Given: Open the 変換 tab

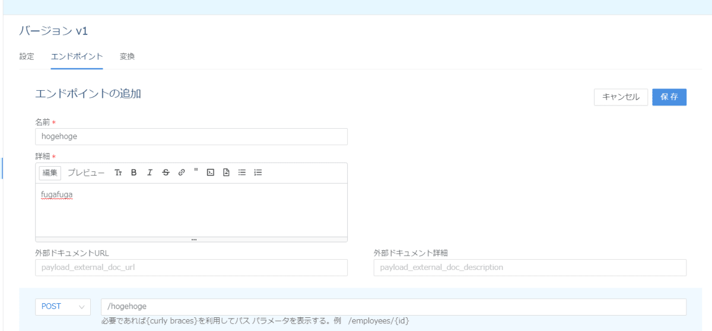Looking at the screenshot, I should [x=127, y=57].
